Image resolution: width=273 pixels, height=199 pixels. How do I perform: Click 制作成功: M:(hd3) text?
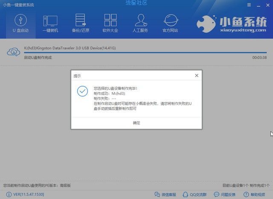[x=109, y=94]
